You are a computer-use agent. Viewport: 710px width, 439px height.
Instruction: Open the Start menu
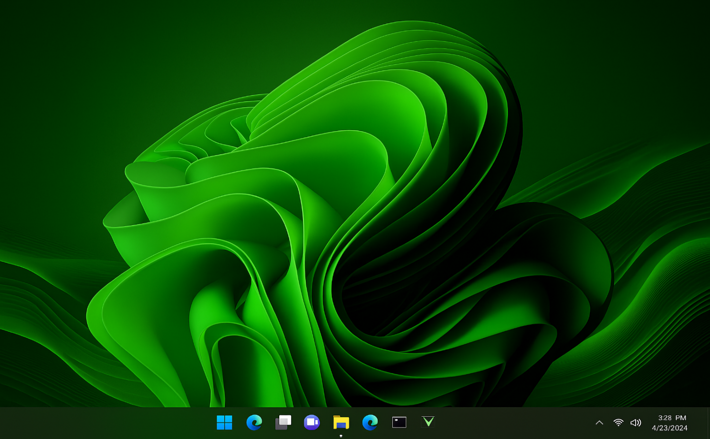[x=225, y=422]
